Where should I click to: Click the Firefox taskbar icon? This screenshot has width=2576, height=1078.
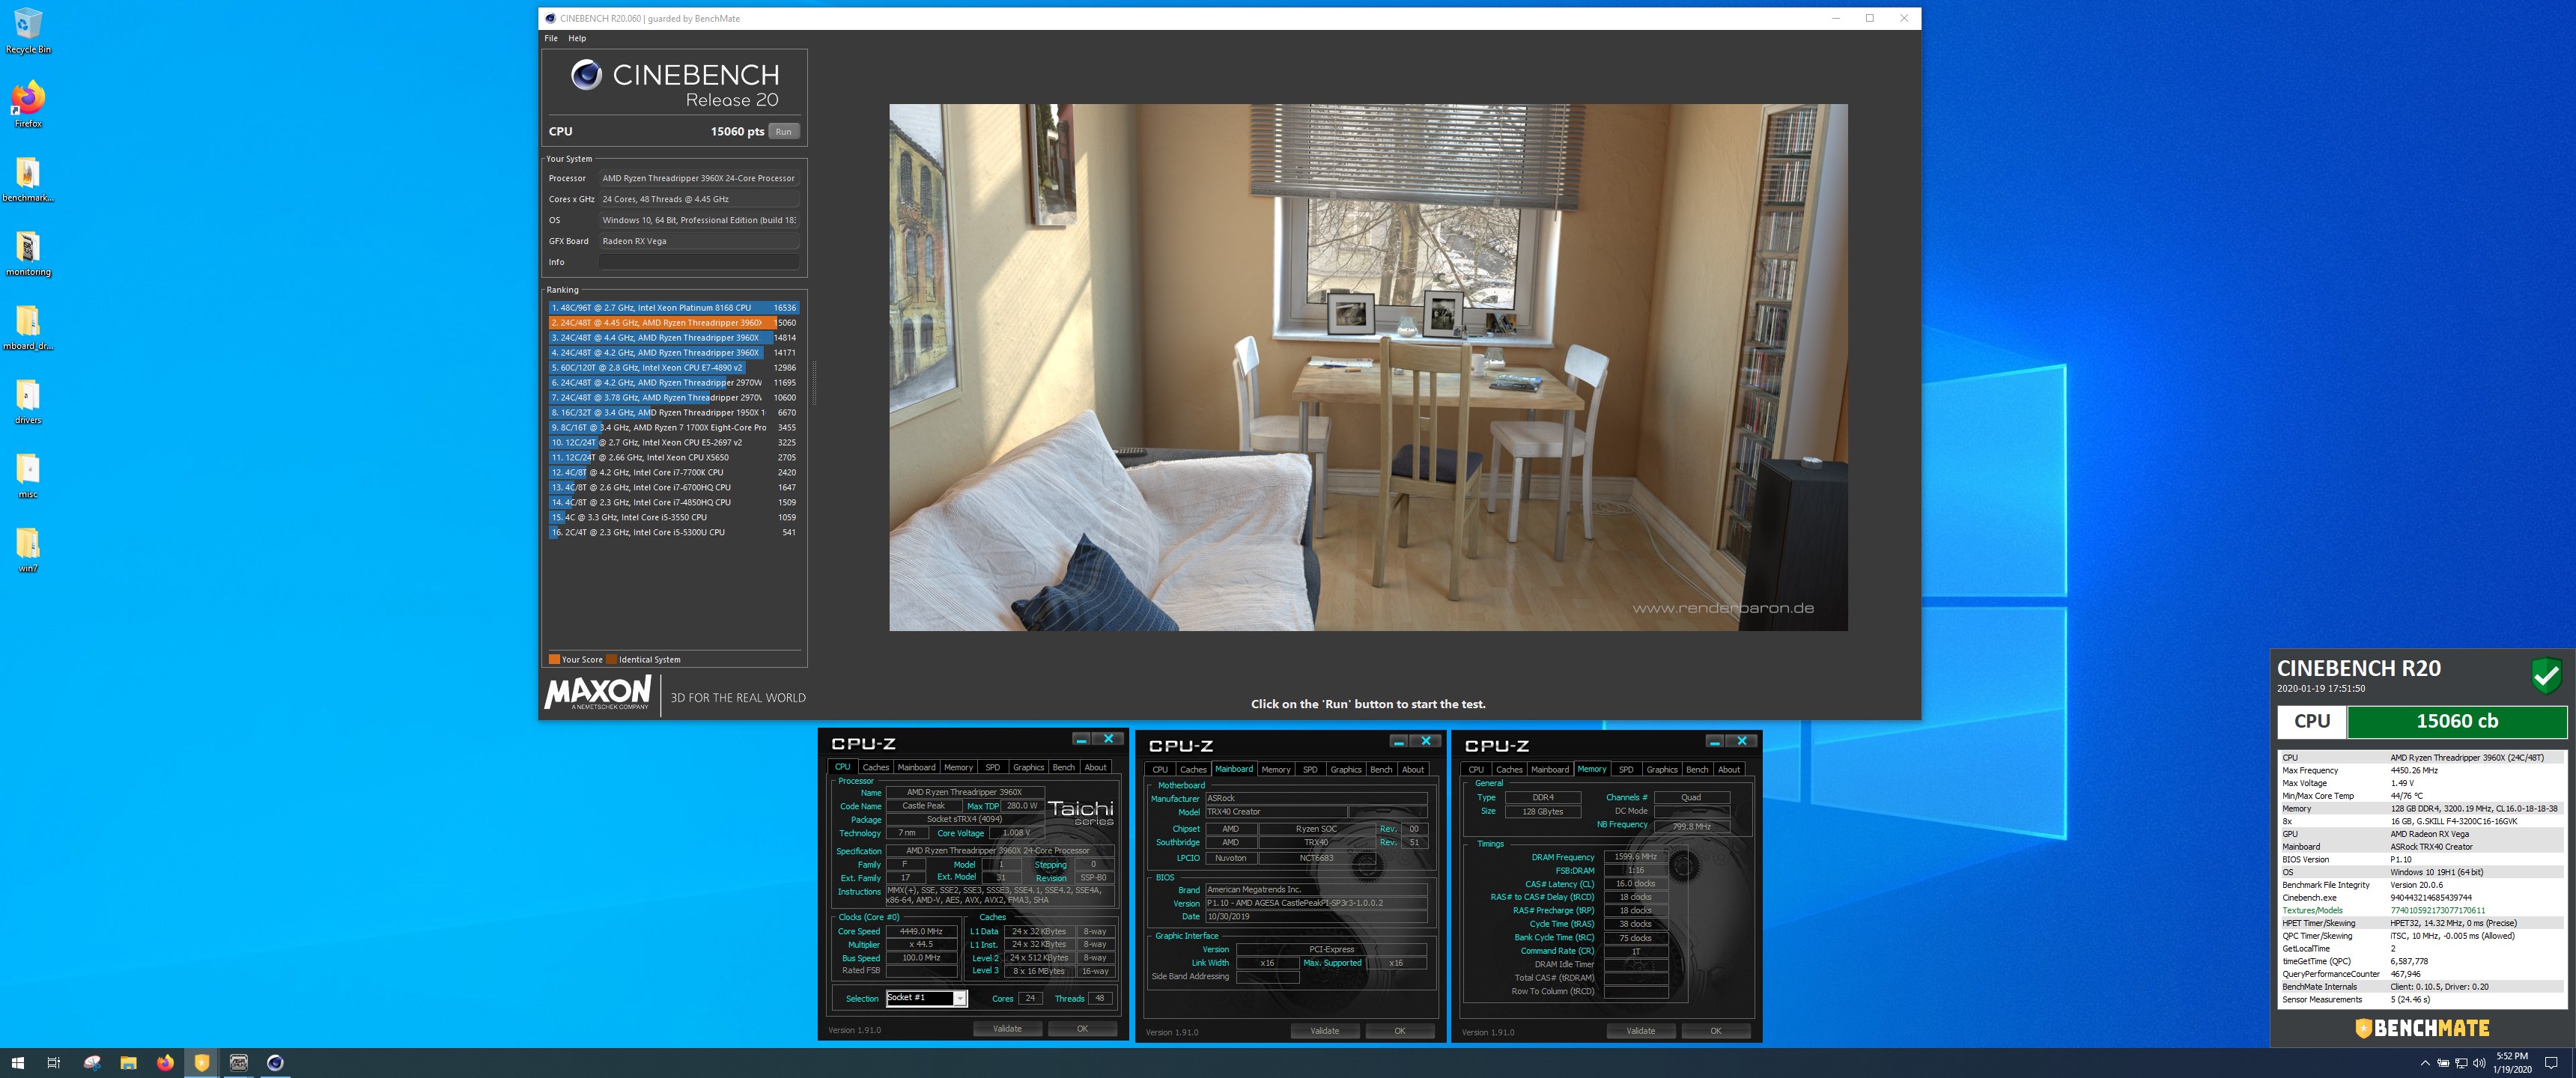pos(165,1063)
